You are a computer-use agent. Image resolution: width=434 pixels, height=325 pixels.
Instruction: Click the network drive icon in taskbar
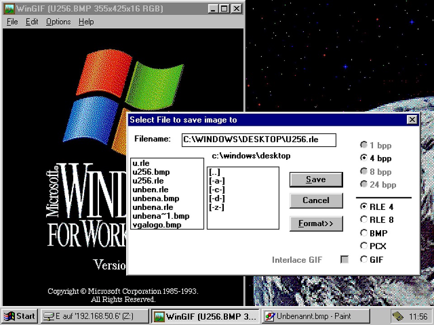click(x=48, y=316)
